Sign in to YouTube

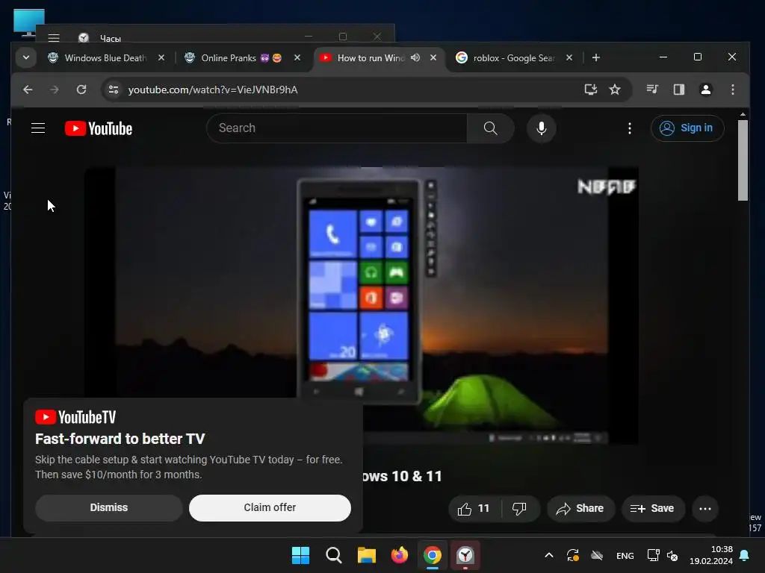[687, 128]
